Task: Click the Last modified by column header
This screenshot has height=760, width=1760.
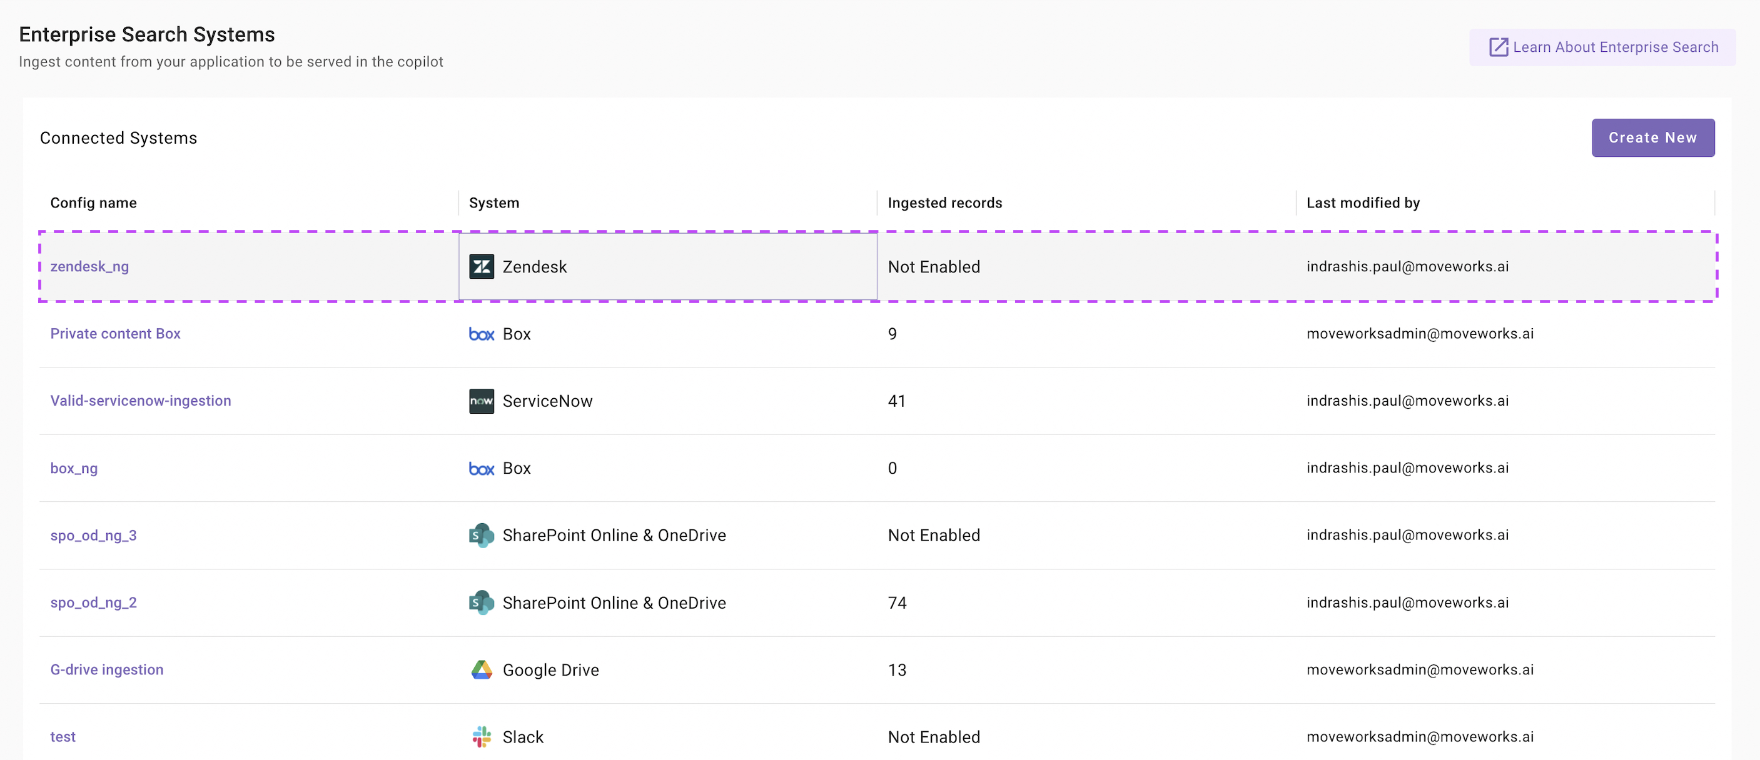Action: [x=1362, y=202]
